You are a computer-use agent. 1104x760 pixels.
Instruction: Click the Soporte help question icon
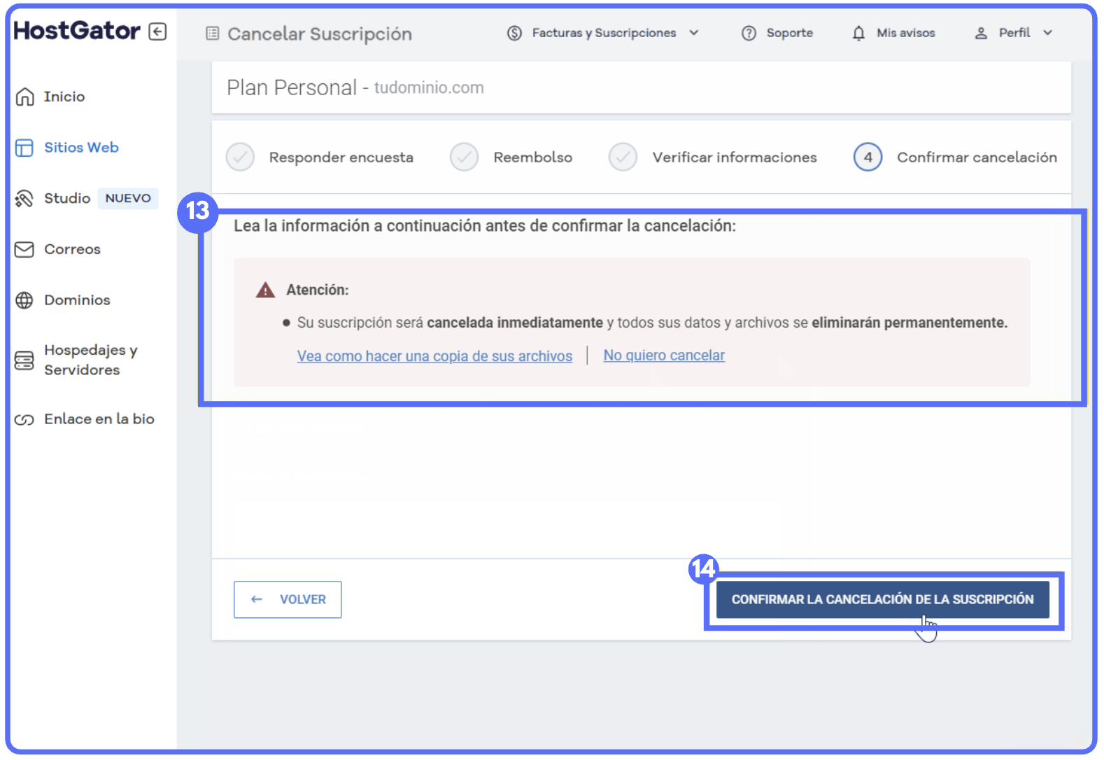pos(749,33)
